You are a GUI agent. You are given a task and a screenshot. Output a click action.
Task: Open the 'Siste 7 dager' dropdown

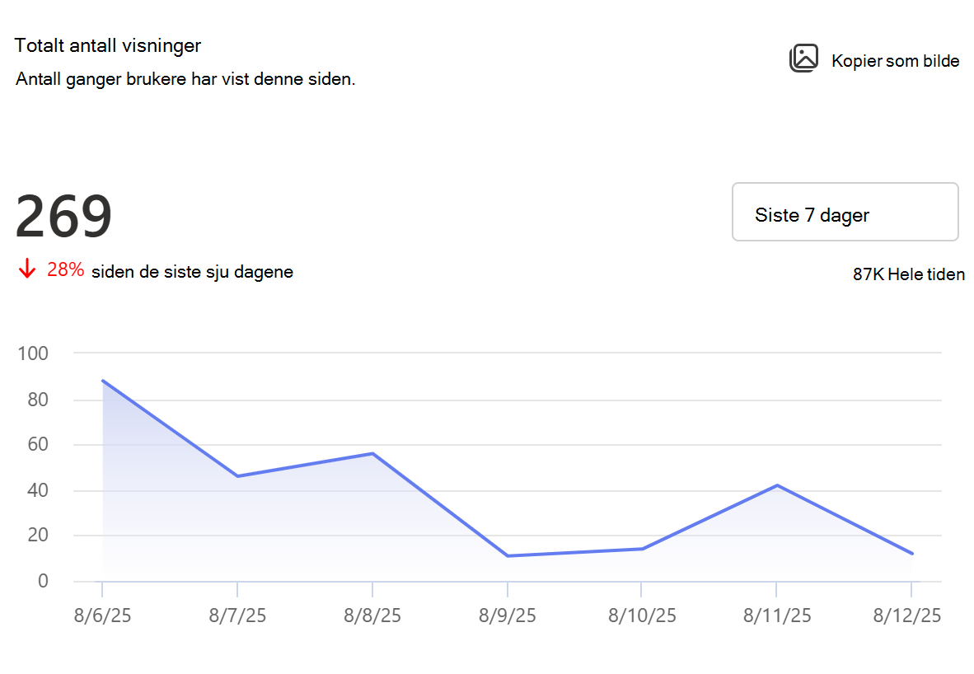tap(845, 212)
